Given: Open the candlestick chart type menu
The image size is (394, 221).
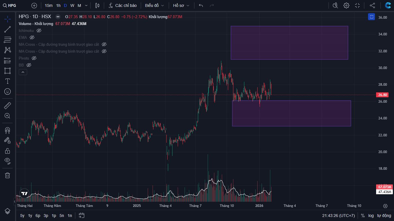Looking at the screenshot, I should click(x=97, y=5).
